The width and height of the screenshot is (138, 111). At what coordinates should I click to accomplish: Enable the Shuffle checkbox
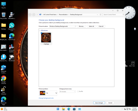[x=78, y=91]
